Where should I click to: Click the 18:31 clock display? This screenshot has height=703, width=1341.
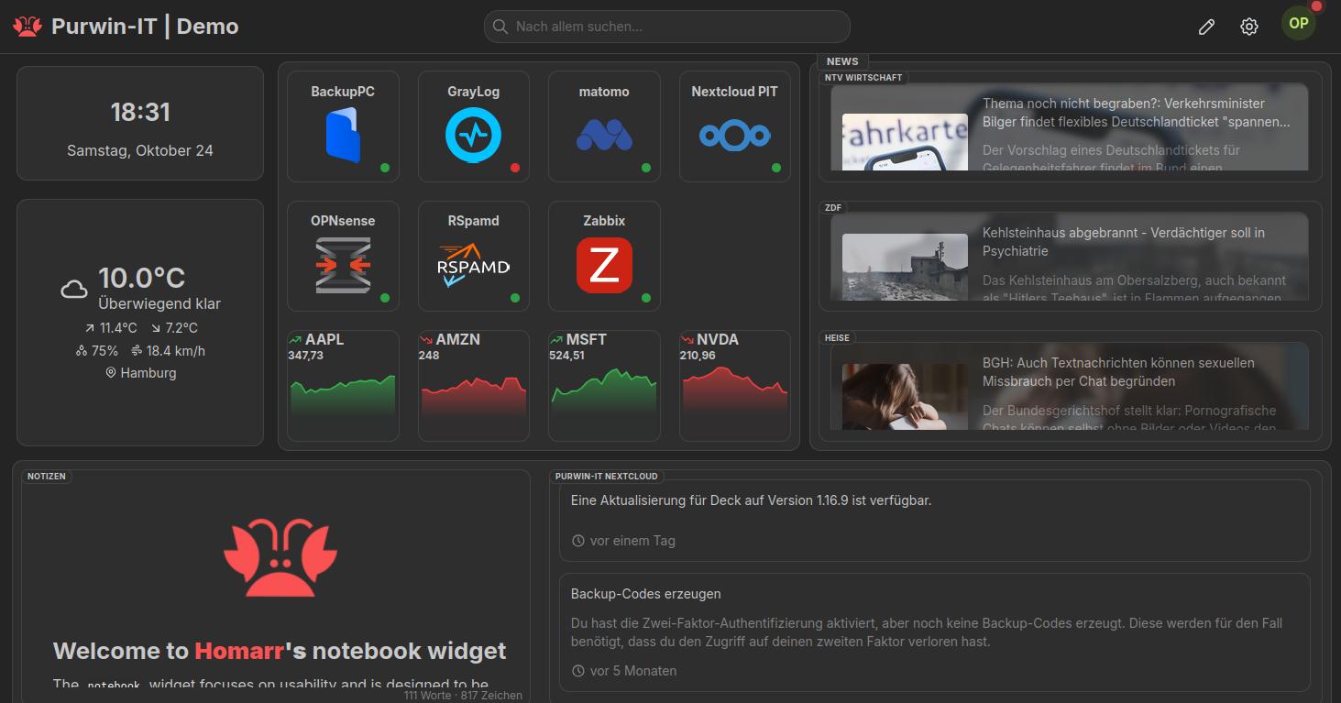(140, 112)
